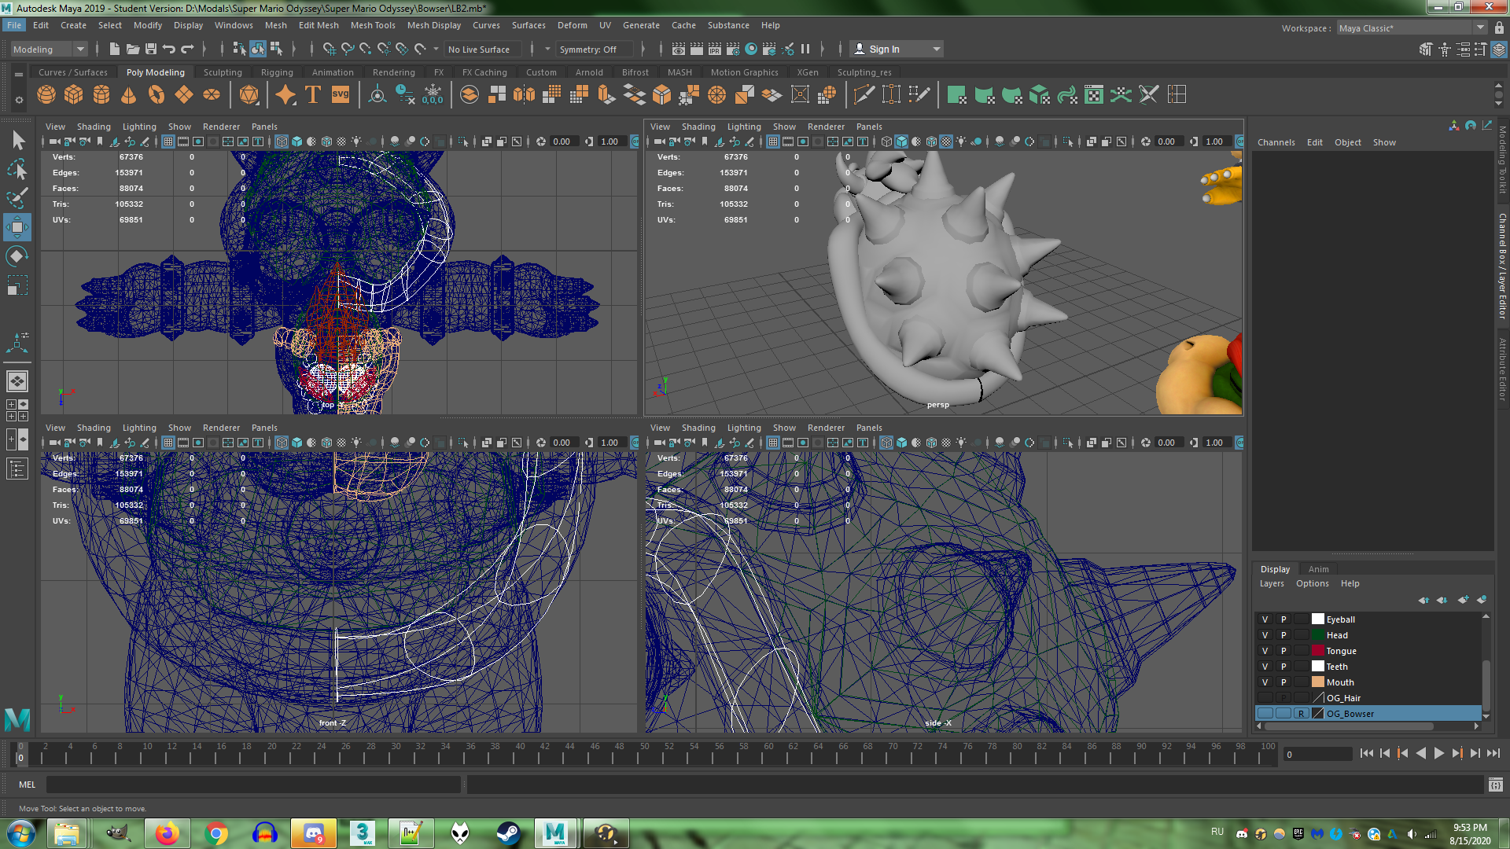
Task: Toggle visibility V box of Mouth layer
Action: [x=1265, y=682]
